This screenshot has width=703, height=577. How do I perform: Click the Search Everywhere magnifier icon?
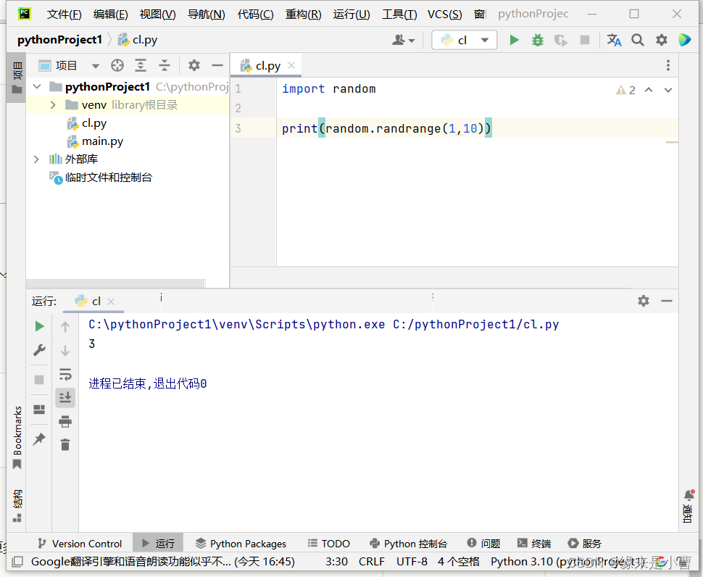(x=638, y=40)
